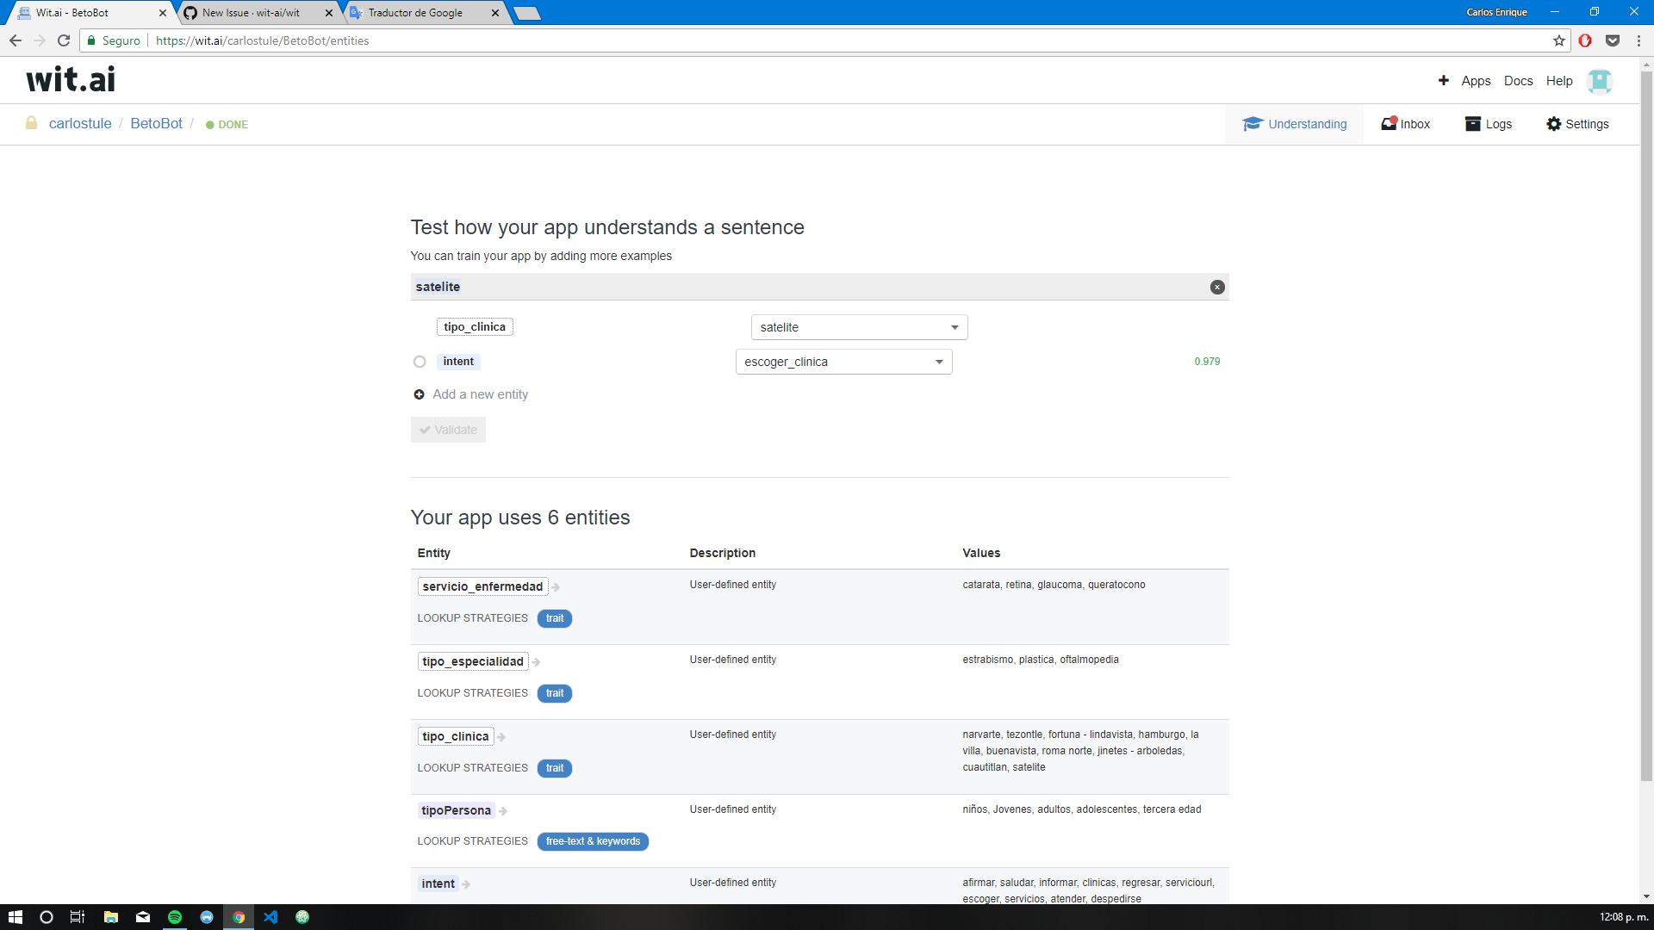The image size is (1654, 930).
Task: Click the plus icon next to Apps
Action: (x=1444, y=80)
